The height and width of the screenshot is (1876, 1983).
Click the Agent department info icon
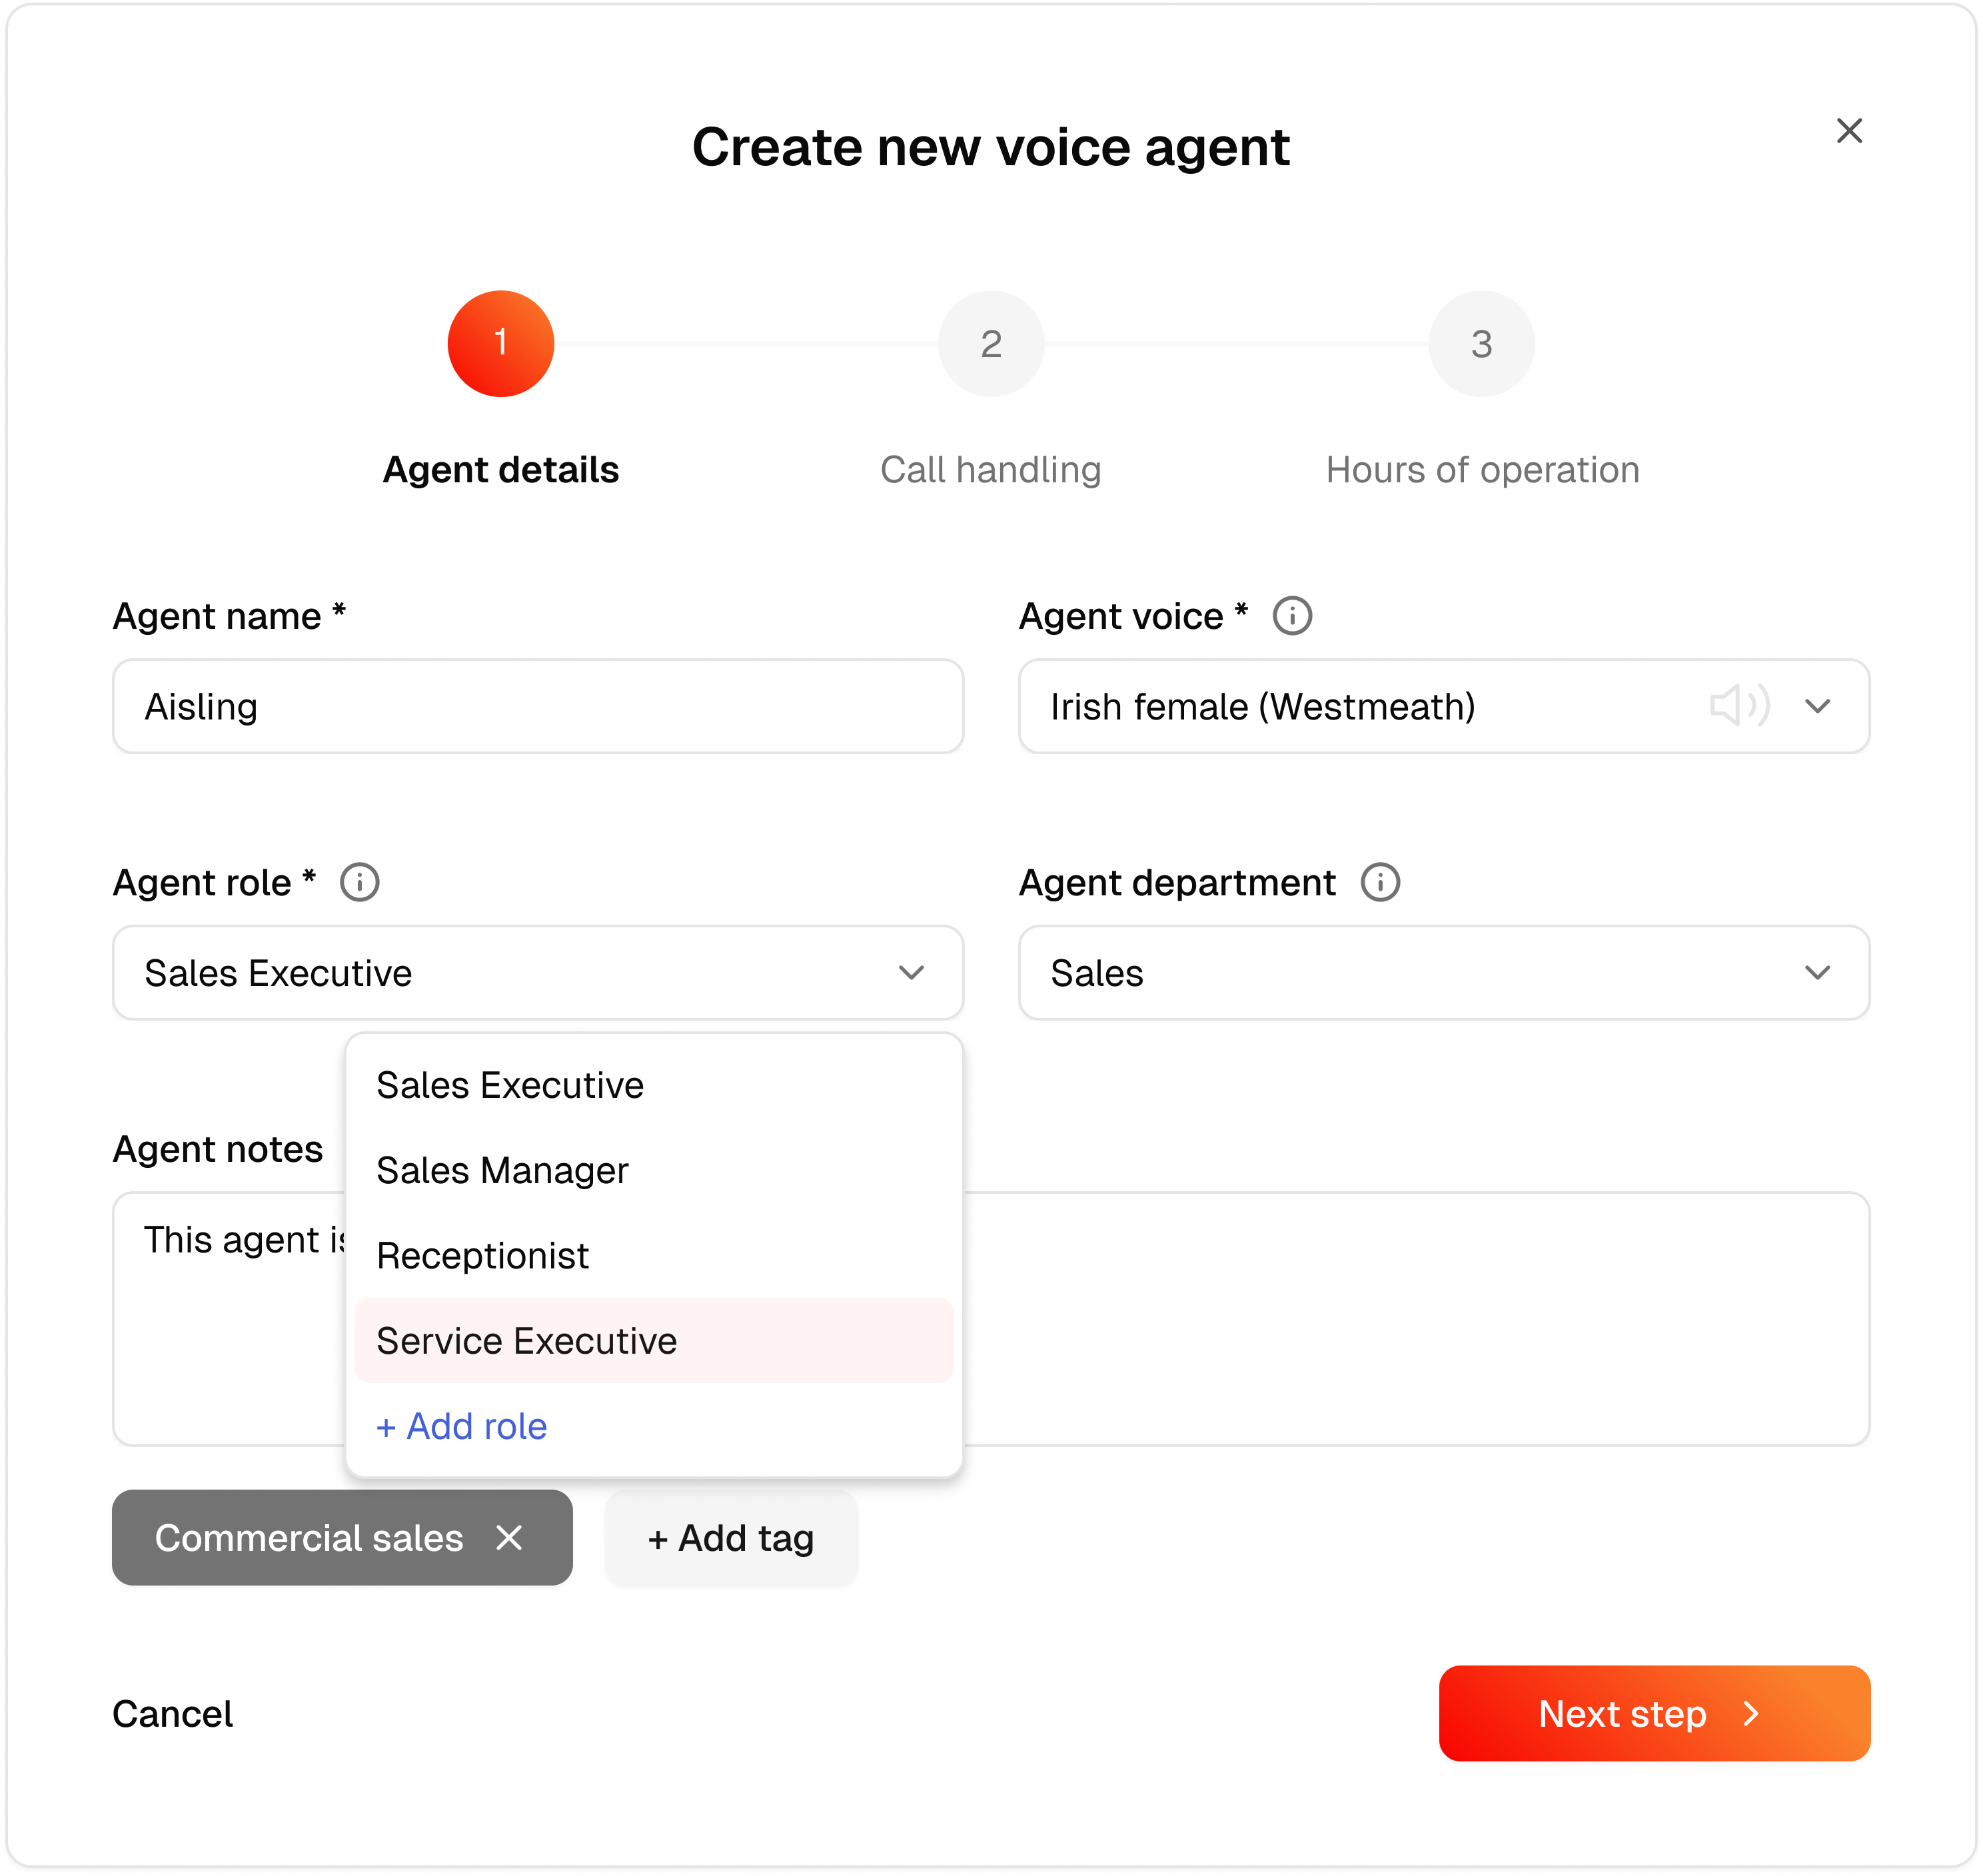point(1380,883)
